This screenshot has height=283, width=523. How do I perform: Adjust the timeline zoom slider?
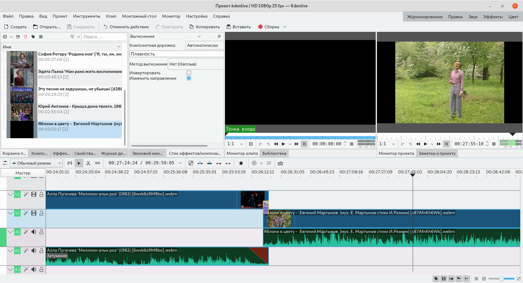tap(501, 279)
